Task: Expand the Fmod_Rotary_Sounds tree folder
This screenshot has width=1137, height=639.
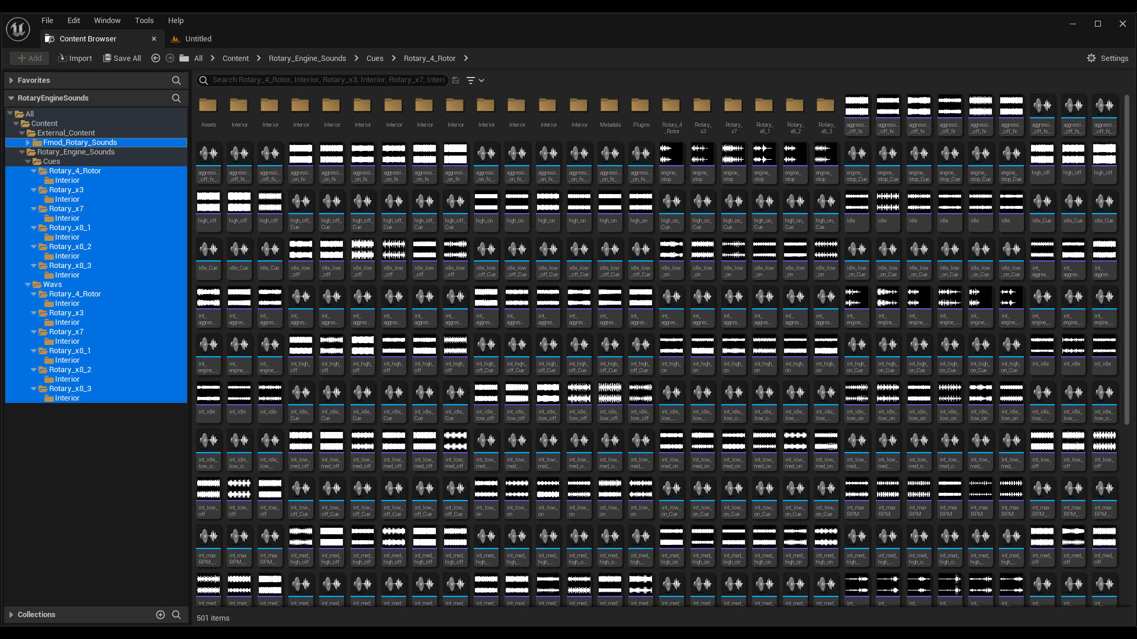Action: pyautogui.click(x=28, y=143)
